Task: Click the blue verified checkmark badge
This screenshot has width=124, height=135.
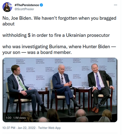Action: pyautogui.click(x=41, y=5)
